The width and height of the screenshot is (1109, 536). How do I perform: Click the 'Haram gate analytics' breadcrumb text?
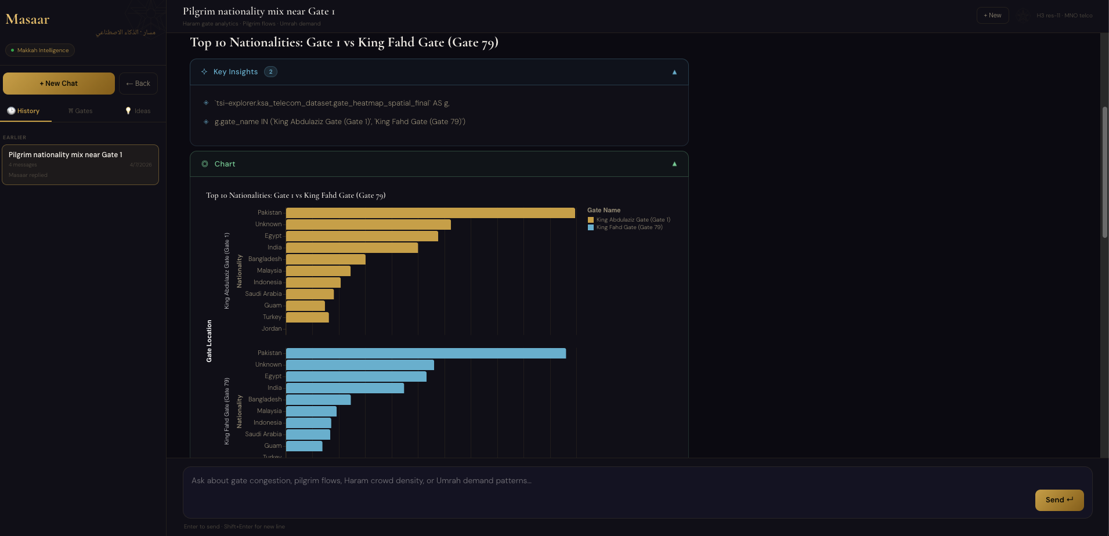(210, 24)
